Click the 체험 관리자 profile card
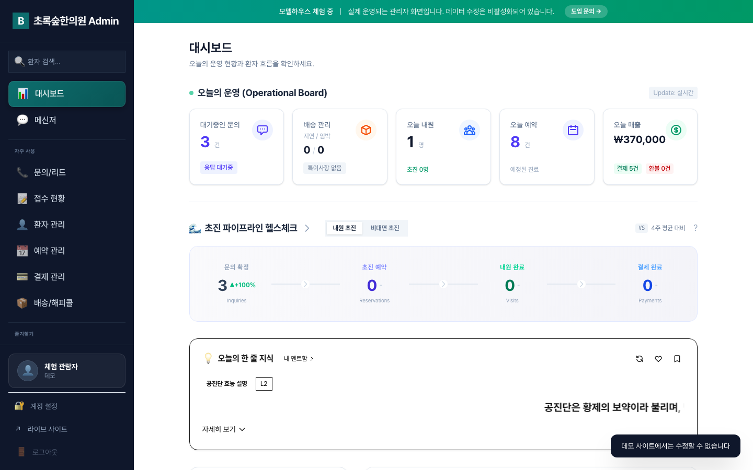The image size is (753, 470). pos(67,371)
